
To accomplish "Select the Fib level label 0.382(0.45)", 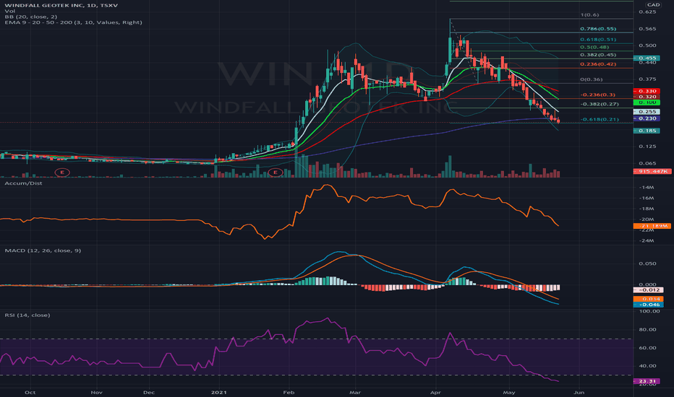I will 598,55.
